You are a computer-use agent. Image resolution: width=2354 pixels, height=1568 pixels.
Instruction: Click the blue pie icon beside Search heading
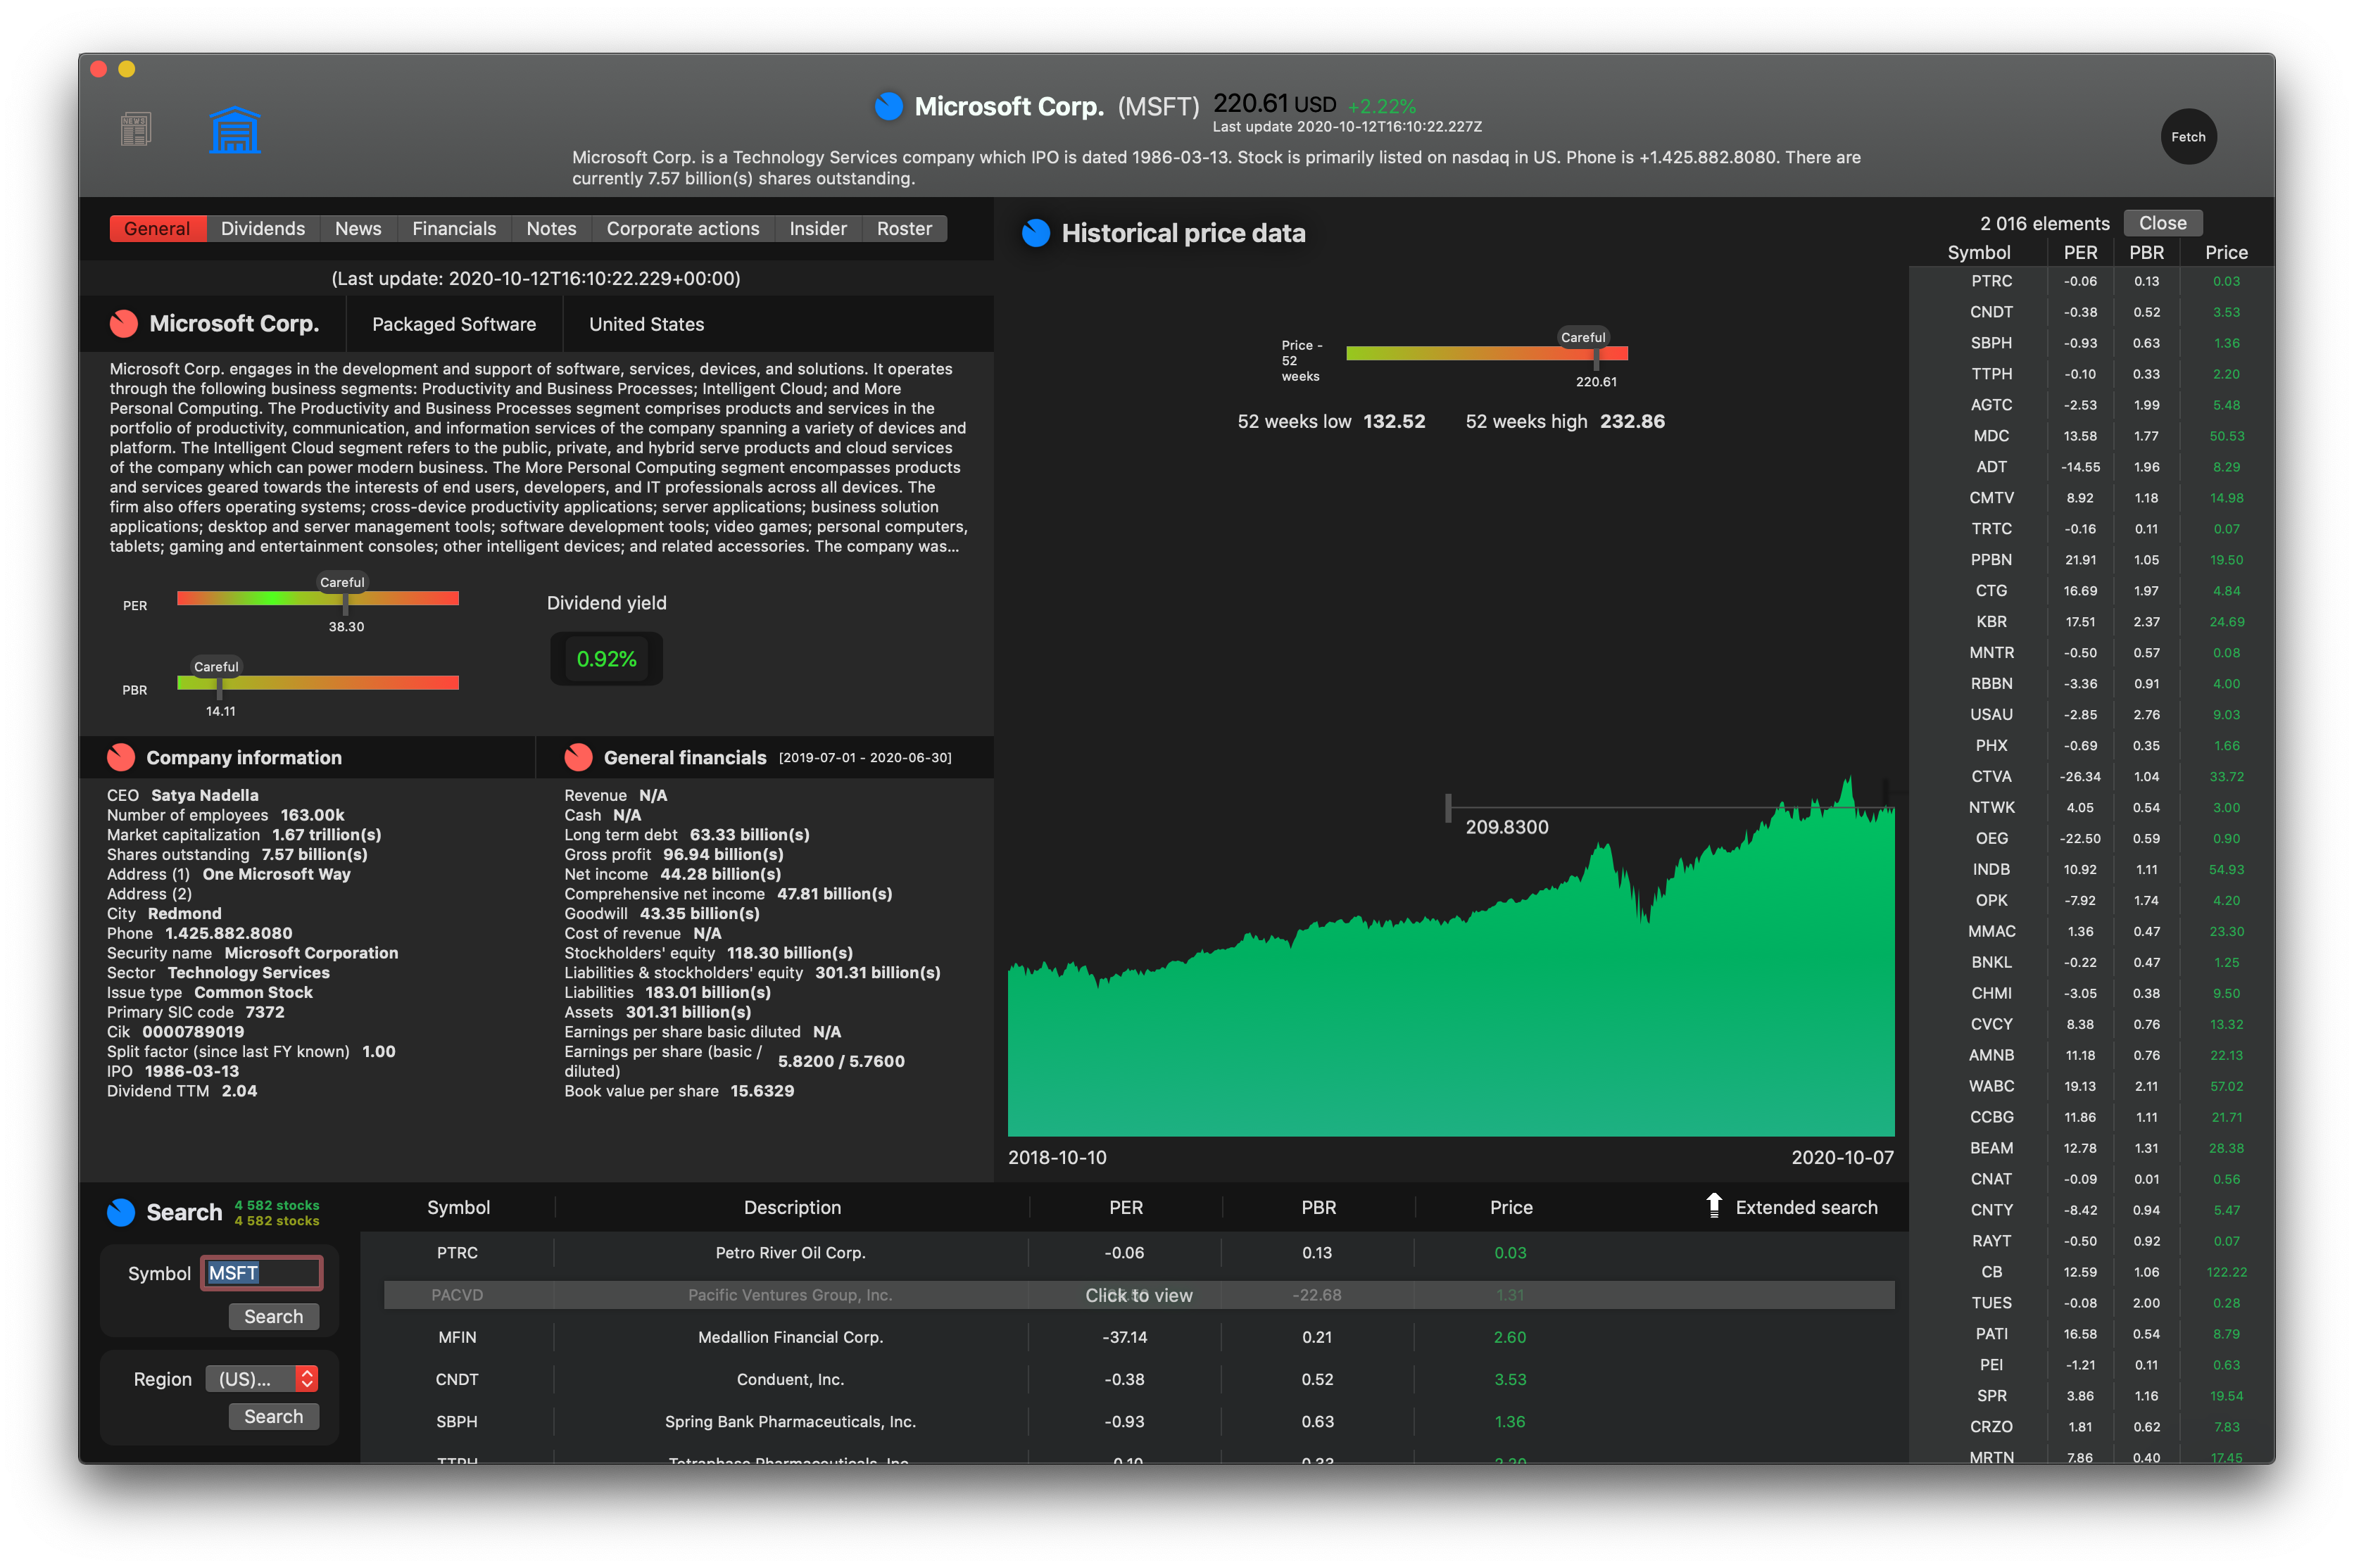(121, 1212)
